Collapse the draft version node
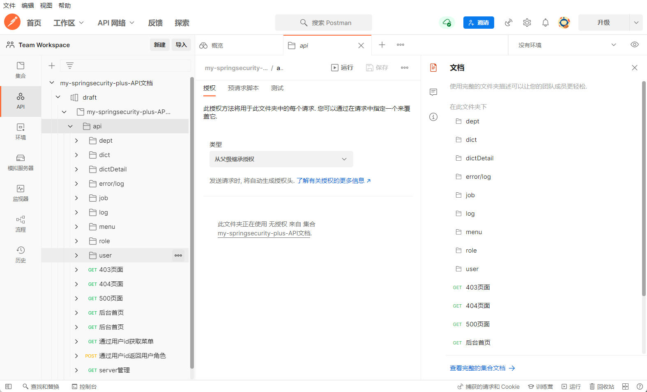The image size is (647, 392). [58, 97]
